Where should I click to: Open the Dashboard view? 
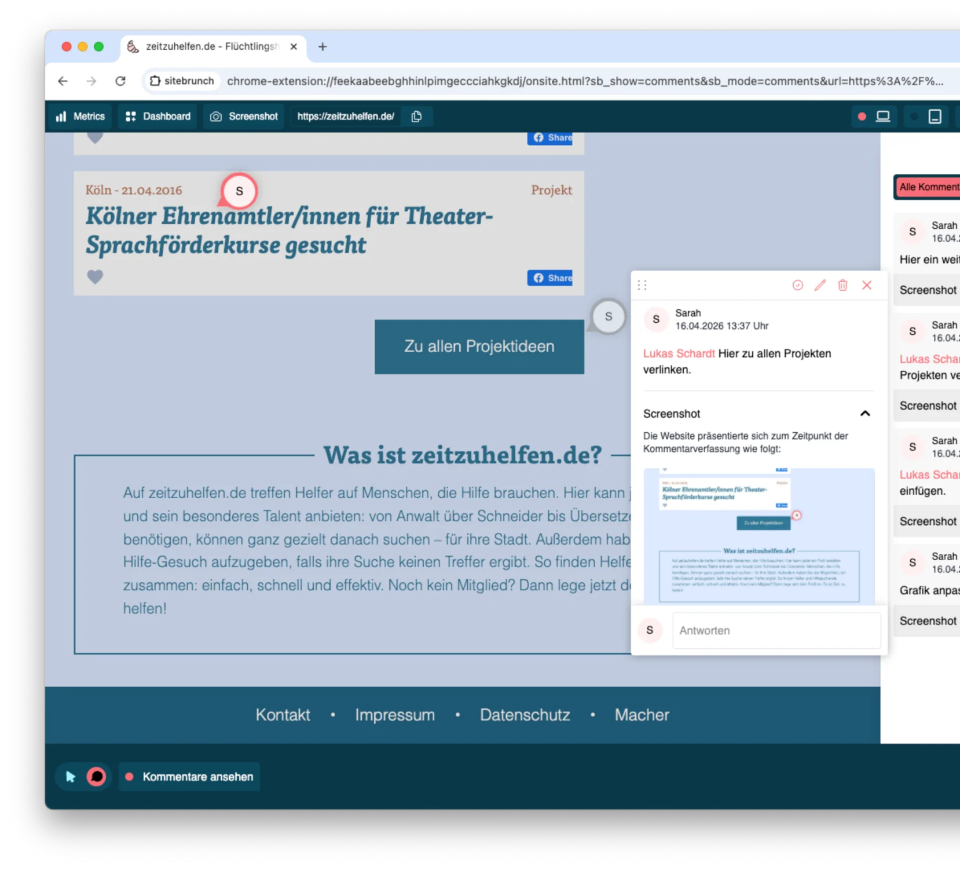pyautogui.click(x=157, y=116)
